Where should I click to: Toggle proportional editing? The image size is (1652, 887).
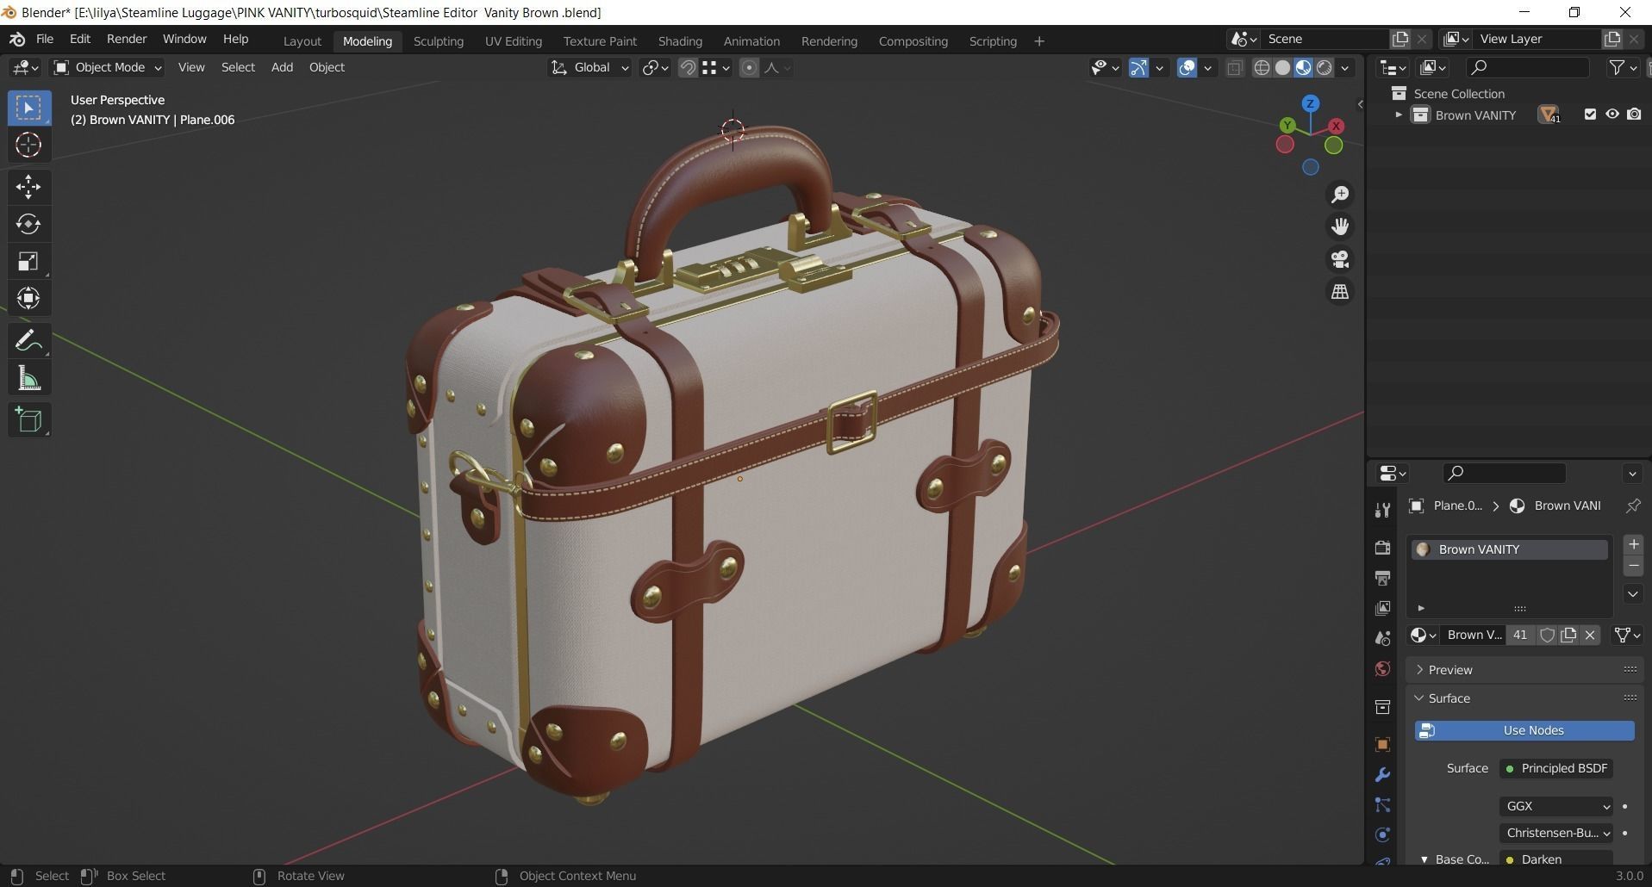click(749, 68)
